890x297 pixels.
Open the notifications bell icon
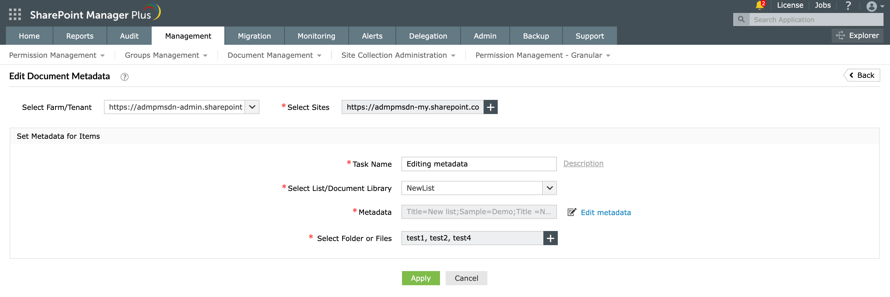[x=760, y=5]
